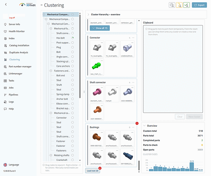Open Duplicate Analysis page
The image size is (211, 176).
19,52
